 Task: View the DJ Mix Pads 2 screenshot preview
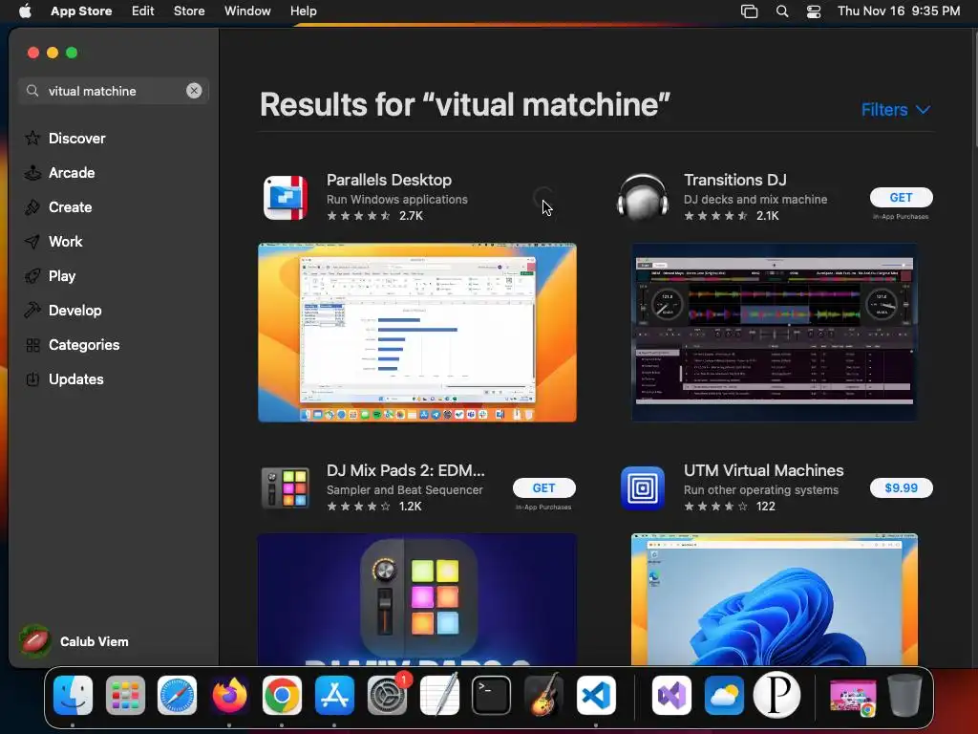pyautogui.click(x=417, y=599)
